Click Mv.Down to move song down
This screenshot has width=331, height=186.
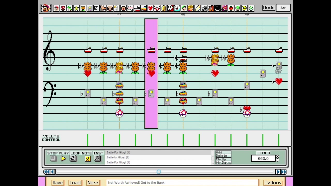pos(223,162)
